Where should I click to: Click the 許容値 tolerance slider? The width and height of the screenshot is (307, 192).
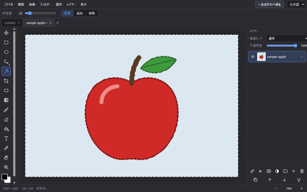(x=40, y=13)
